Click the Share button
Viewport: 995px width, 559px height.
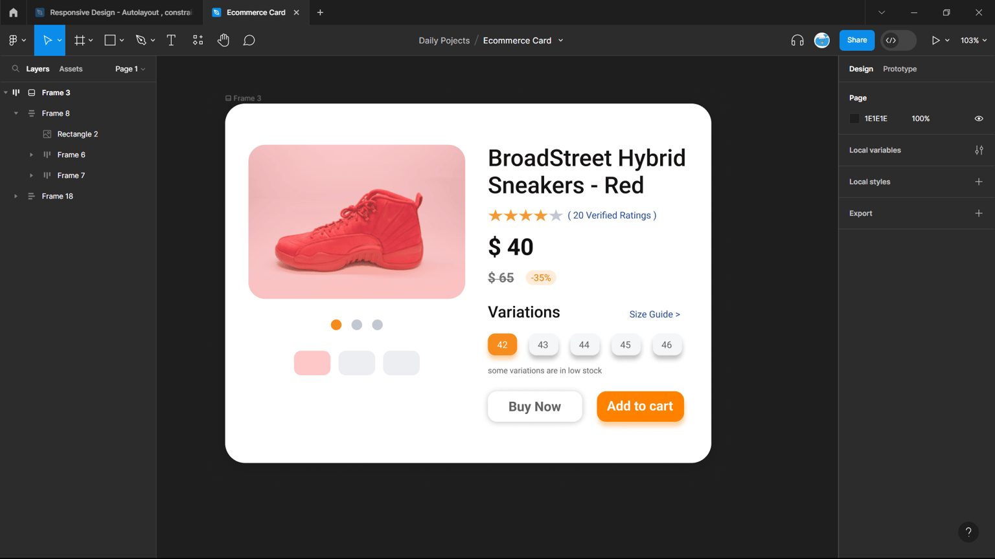(857, 40)
